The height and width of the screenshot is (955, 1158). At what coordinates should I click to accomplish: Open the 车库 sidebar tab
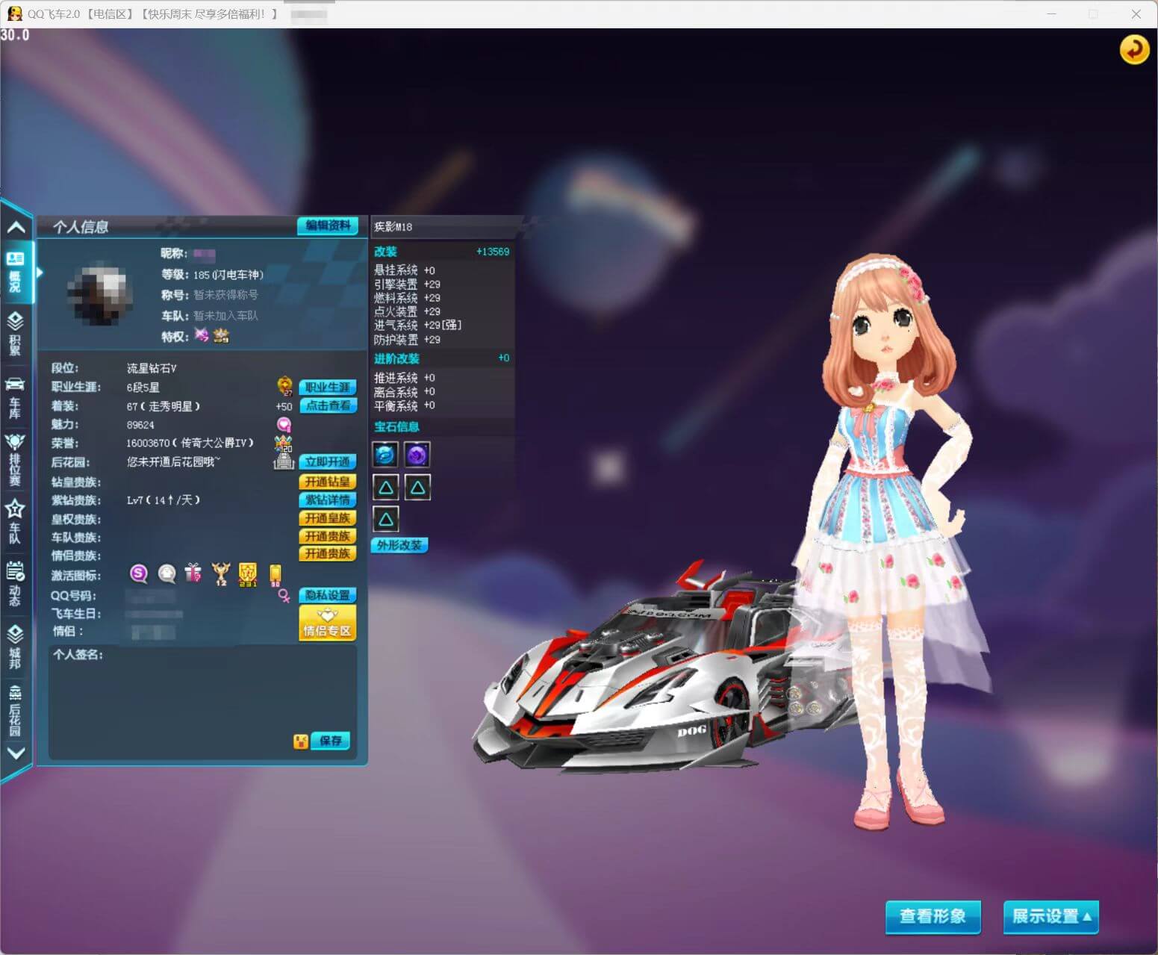(16, 396)
